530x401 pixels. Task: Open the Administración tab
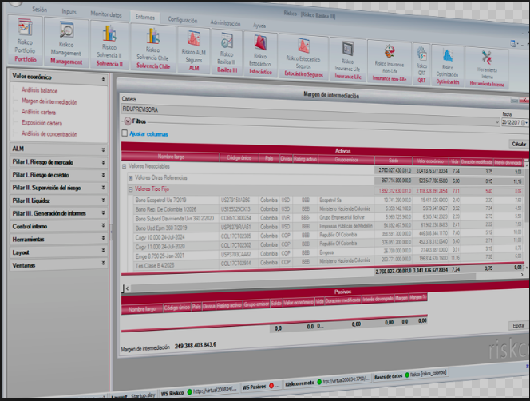225,22
